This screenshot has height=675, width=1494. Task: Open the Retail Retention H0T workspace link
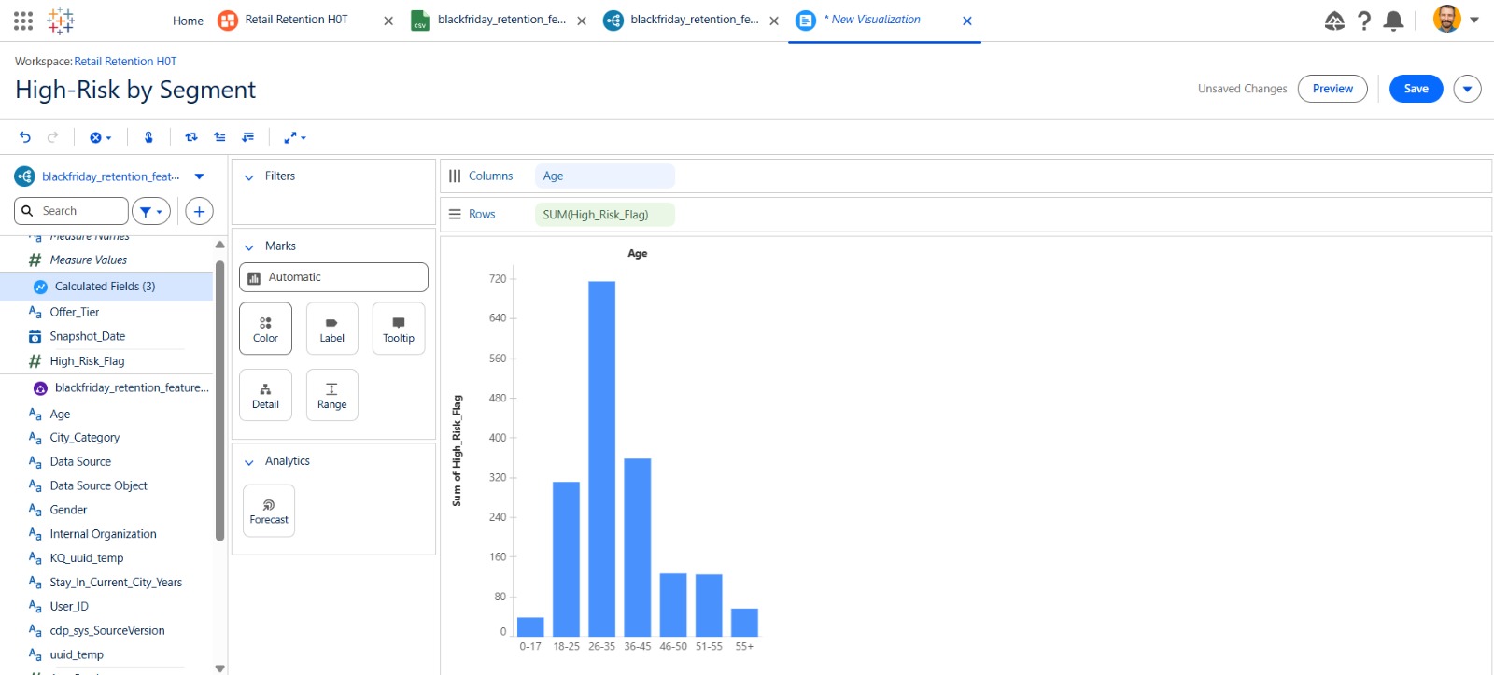(125, 62)
